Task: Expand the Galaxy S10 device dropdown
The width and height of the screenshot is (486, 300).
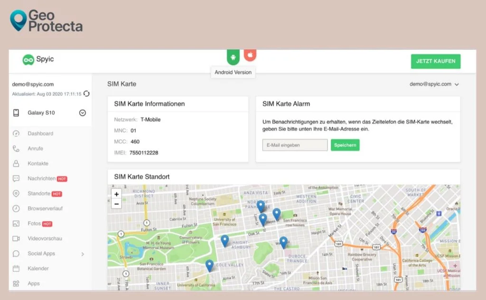Action: click(83, 113)
